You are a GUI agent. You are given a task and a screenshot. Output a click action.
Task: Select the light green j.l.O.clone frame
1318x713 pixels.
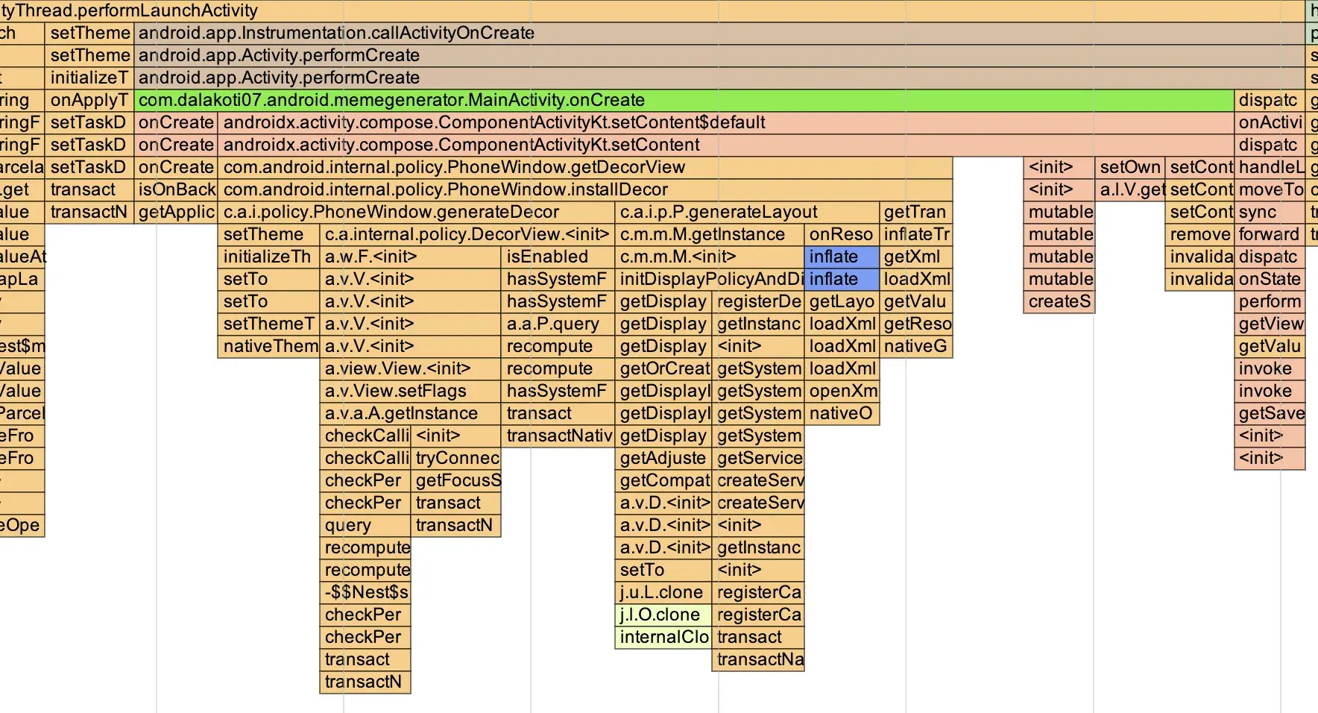point(663,615)
